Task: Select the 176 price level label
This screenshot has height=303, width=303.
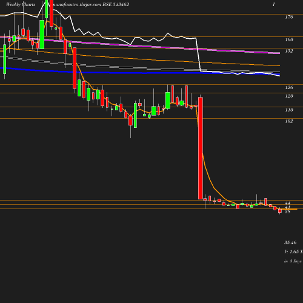Action: (289, 17)
